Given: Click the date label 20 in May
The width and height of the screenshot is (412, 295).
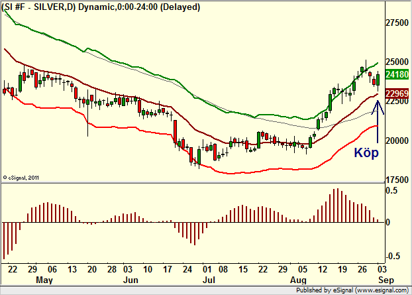Looking at the screenshot, I should [x=92, y=269].
